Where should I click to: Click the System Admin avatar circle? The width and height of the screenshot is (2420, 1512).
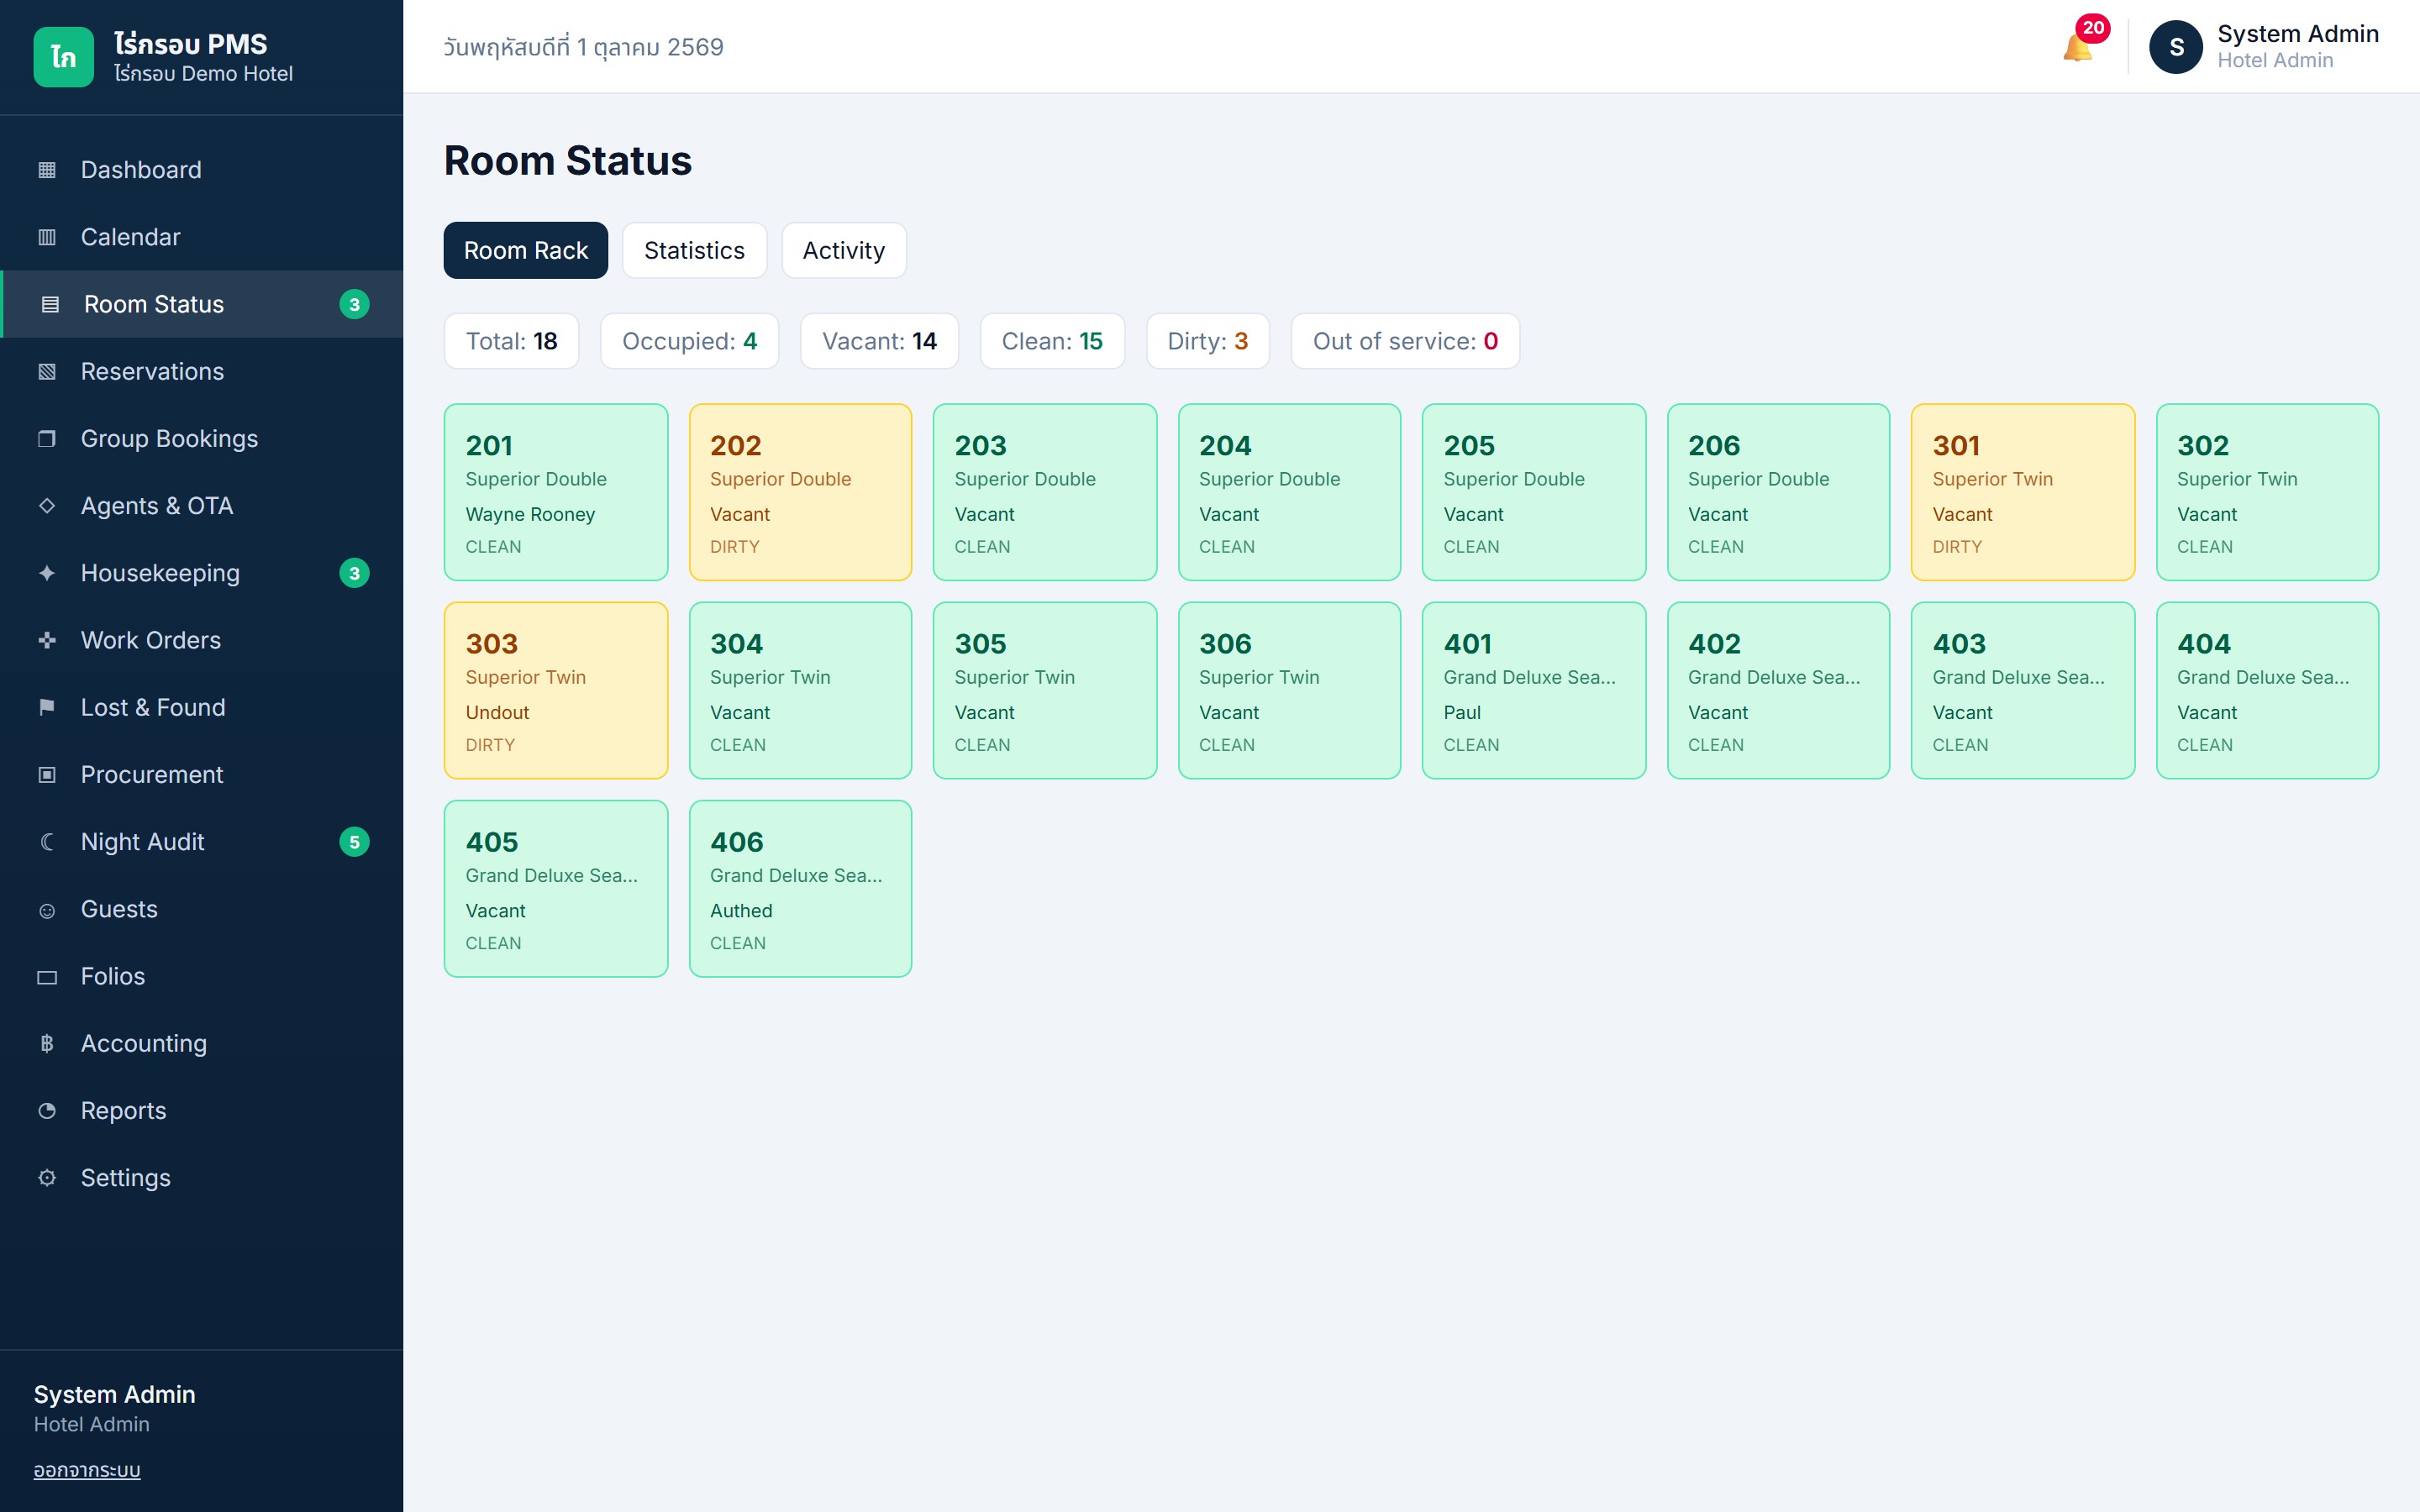pos(2176,47)
